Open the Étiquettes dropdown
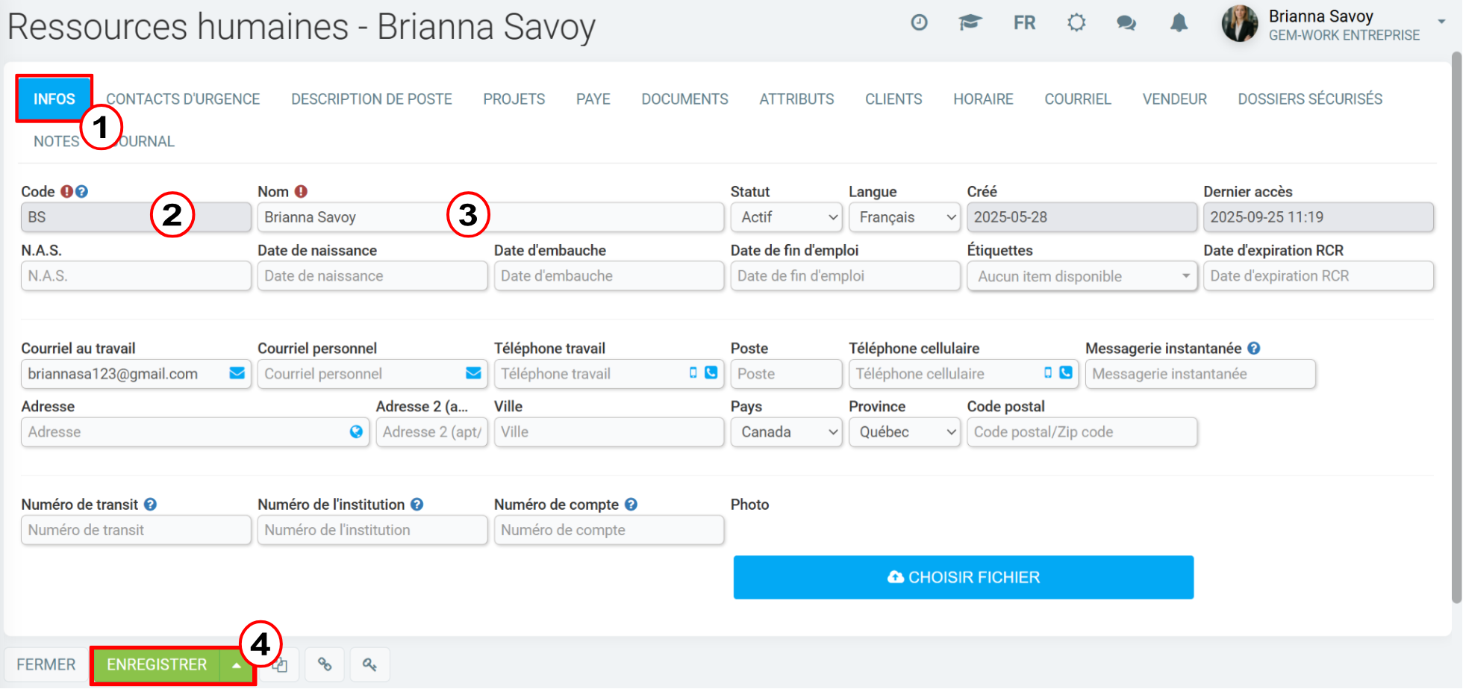Viewport: 1463px width, 689px height. 1082,276
